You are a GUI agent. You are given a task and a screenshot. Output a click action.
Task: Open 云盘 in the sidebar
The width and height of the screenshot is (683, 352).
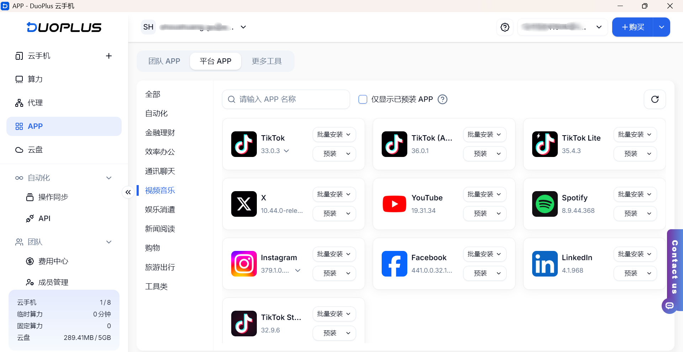pos(64,150)
